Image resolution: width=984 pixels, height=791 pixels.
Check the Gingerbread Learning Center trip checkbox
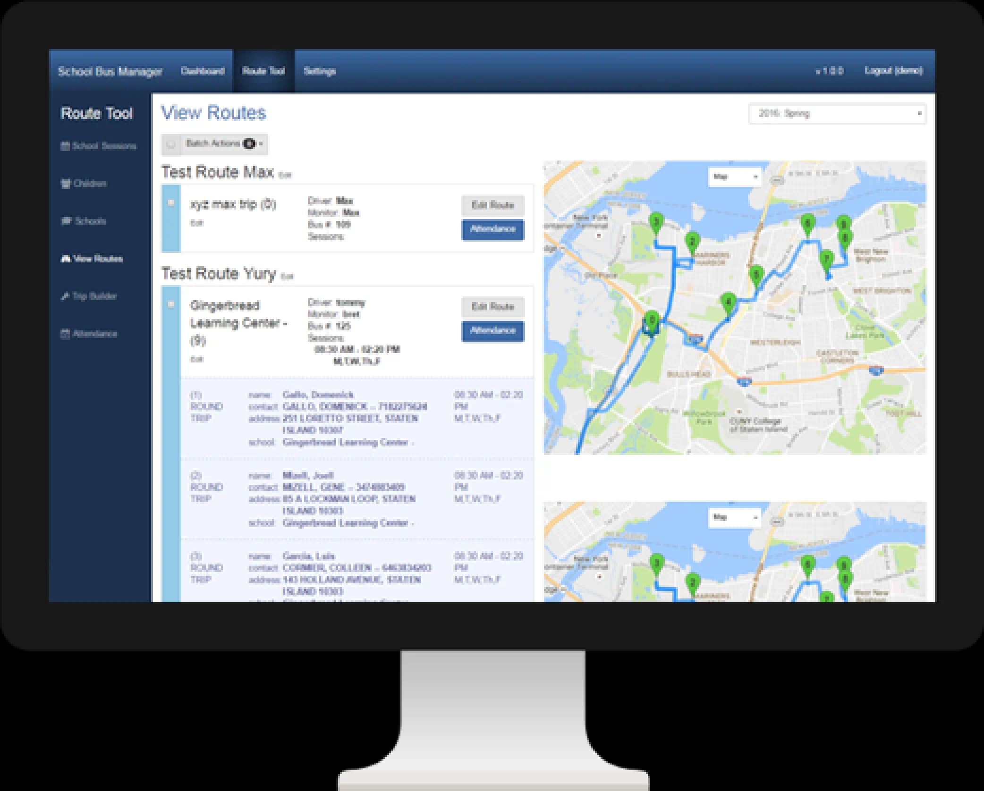171,304
